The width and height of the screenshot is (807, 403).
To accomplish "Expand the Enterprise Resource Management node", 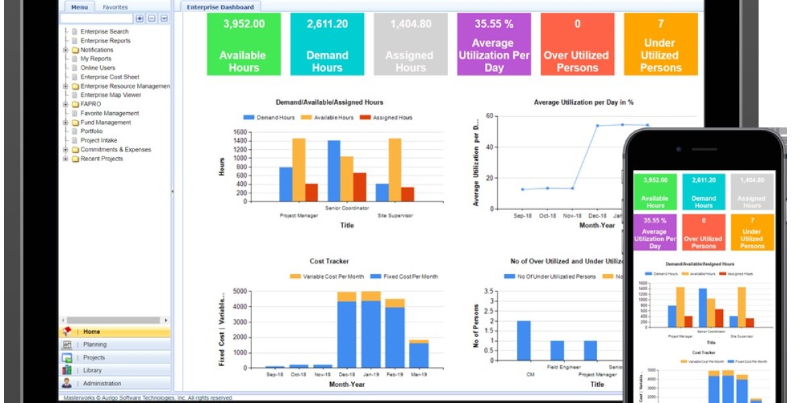I will click(x=66, y=86).
